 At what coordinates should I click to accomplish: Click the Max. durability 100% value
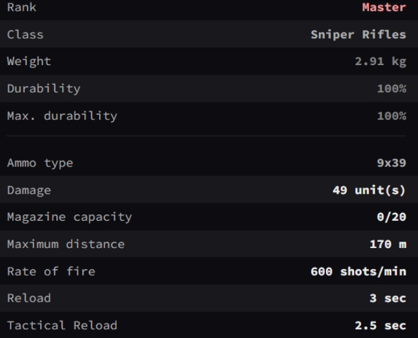pyautogui.click(x=392, y=116)
